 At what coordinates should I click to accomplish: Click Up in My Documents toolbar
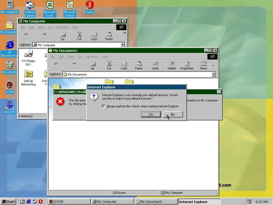point(93,66)
